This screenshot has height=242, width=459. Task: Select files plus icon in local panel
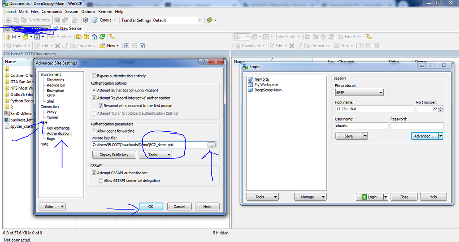pyautogui.click(x=127, y=46)
